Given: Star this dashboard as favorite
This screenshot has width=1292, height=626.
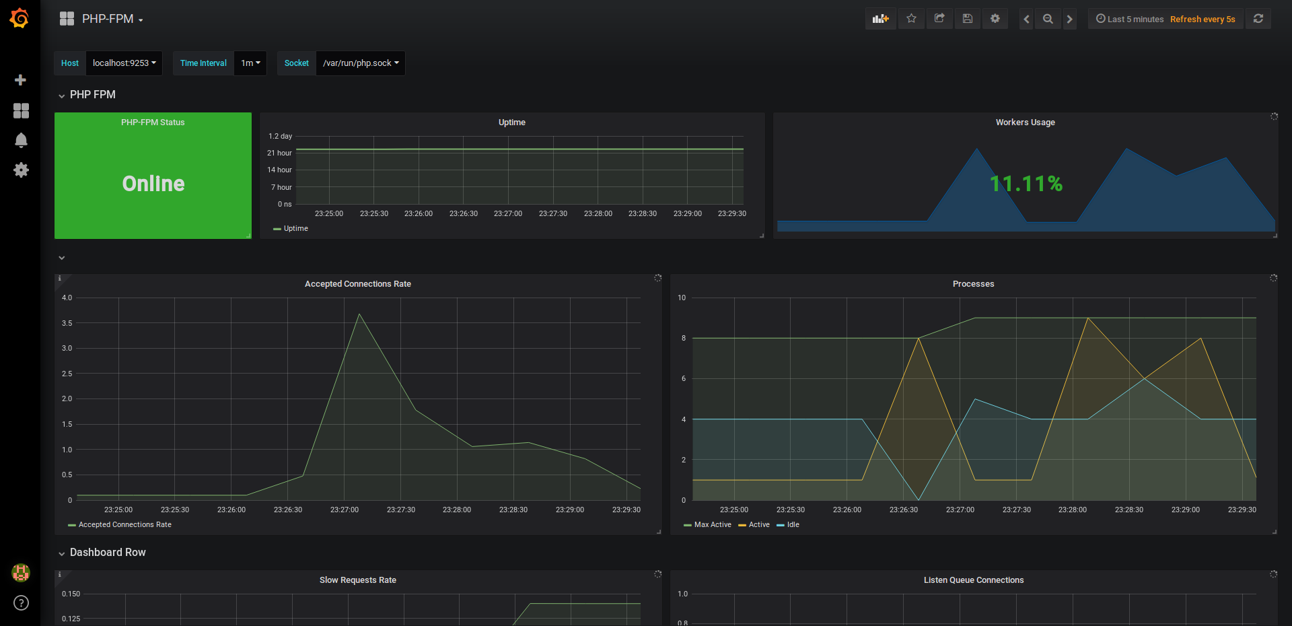Looking at the screenshot, I should point(911,19).
